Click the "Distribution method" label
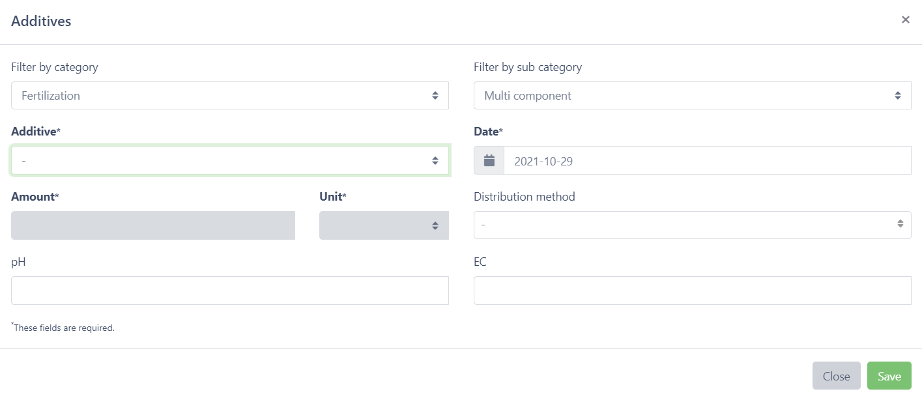922x400 pixels. 524,197
